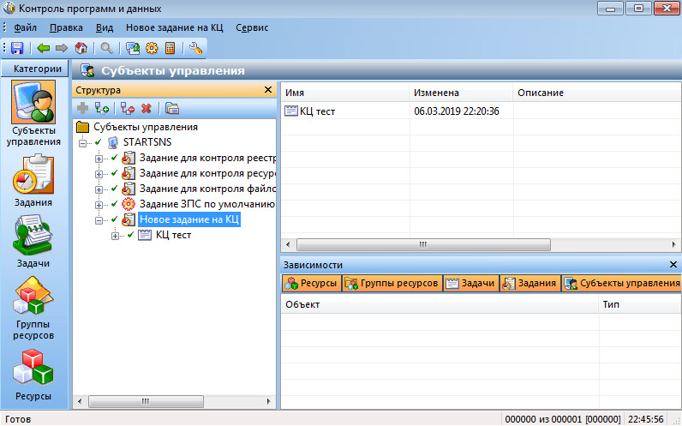Select Задание ЗПС по умолчанию tree item
Image resolution: width=682 pixels, height=426 pixels.
(207, 204)
